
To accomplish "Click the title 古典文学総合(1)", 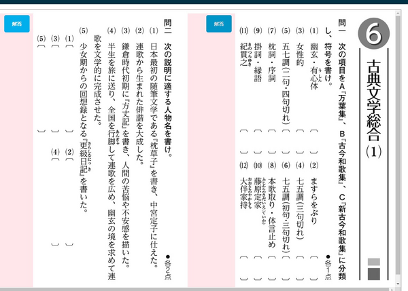I will 374,109.
